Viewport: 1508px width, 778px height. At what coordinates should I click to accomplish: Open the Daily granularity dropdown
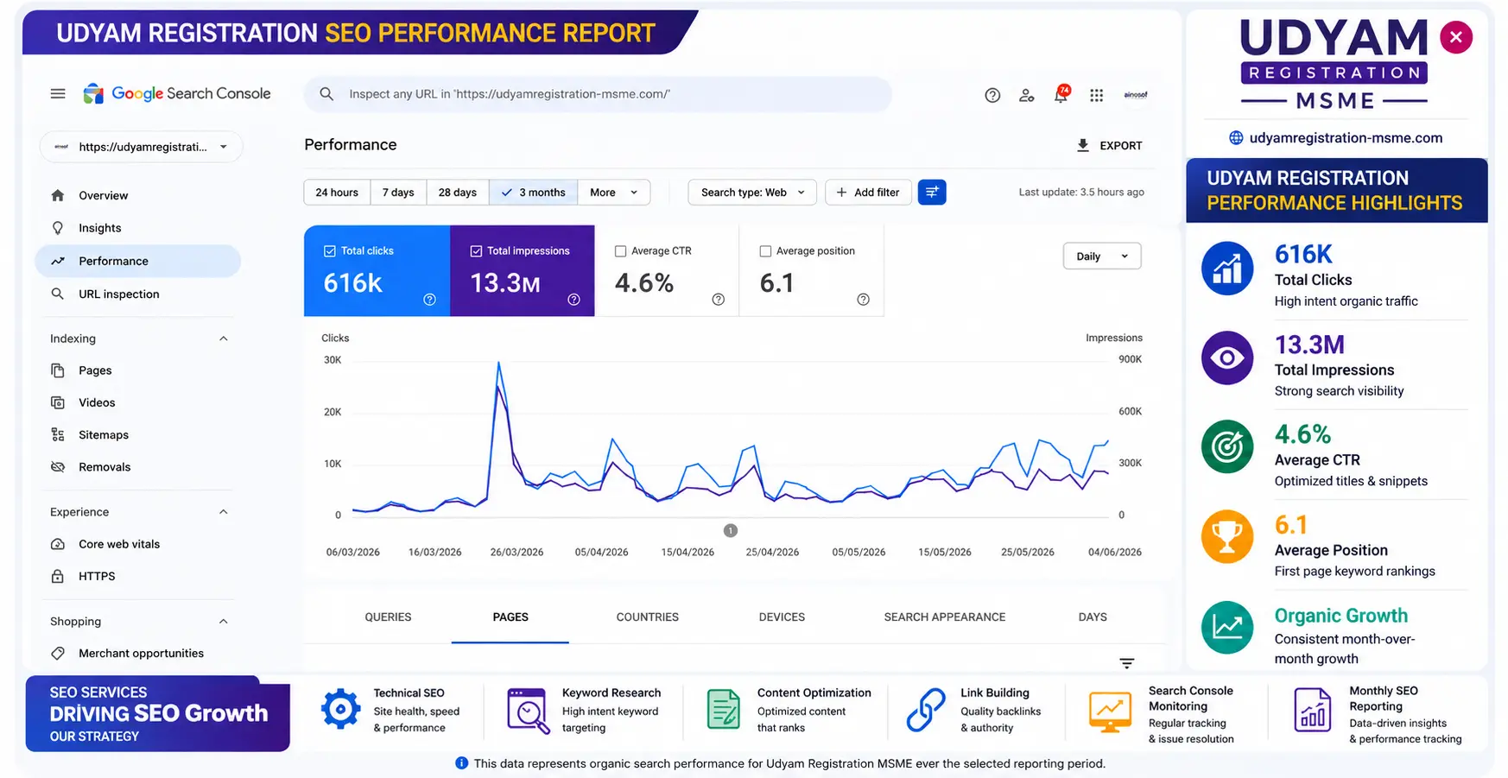click(1102, 256)
